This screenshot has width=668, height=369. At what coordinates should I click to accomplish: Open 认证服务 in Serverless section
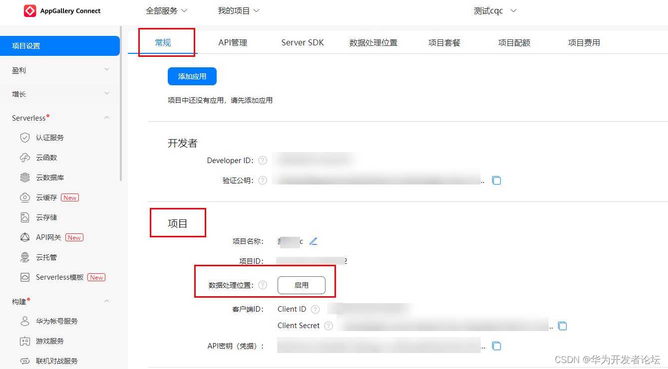[50, 138]
